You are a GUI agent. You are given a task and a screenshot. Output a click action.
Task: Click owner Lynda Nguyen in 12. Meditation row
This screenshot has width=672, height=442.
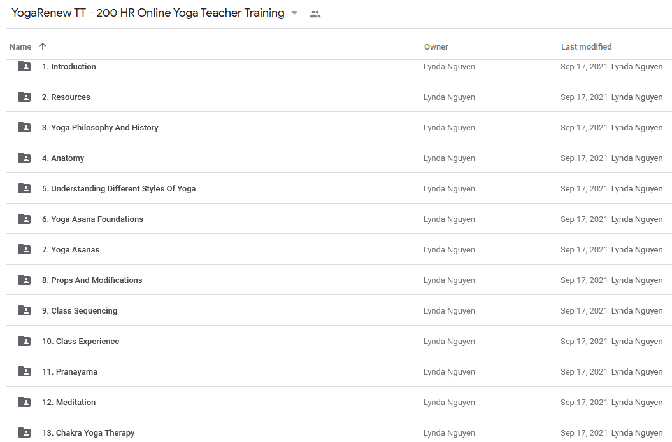(449, 402)
